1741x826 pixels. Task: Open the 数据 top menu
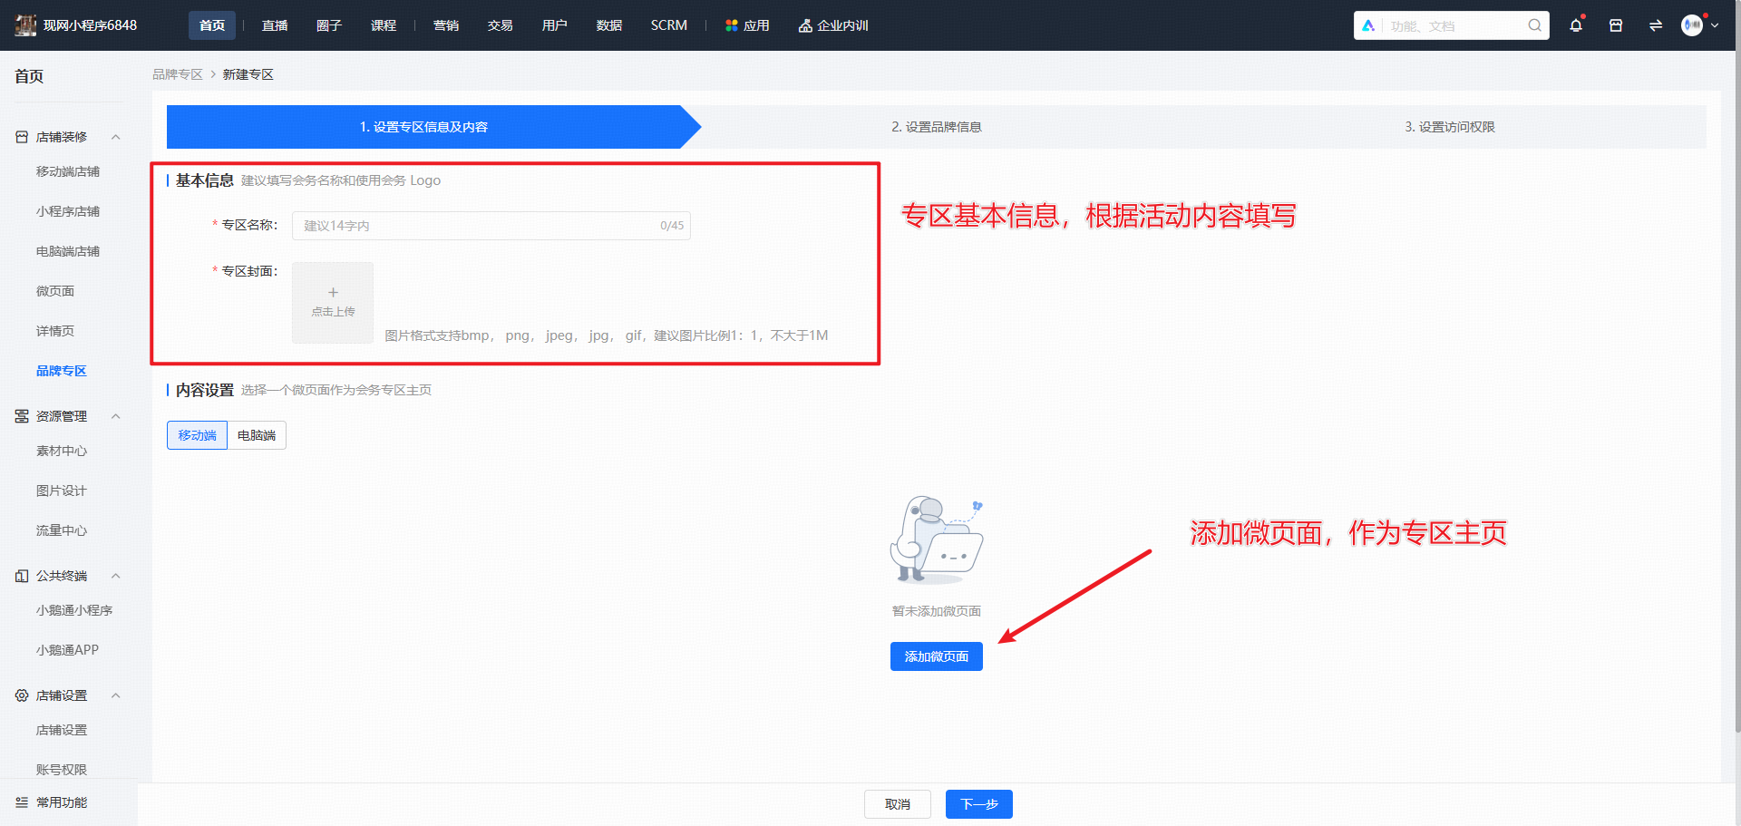[x=609, y=25]
